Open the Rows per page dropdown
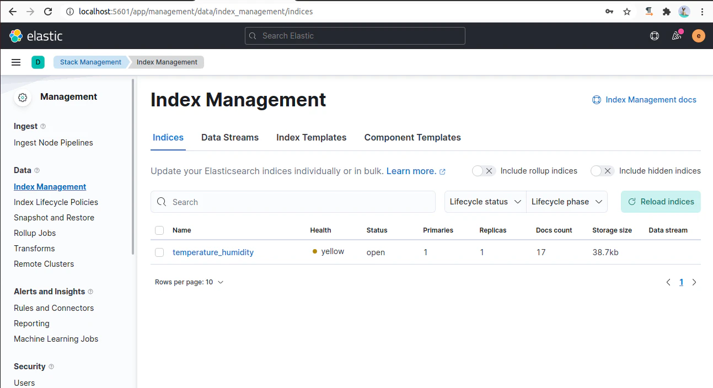 click(189, 282)
